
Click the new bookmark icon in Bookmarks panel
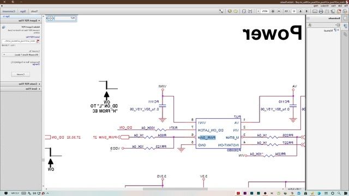tap(310, 25)
